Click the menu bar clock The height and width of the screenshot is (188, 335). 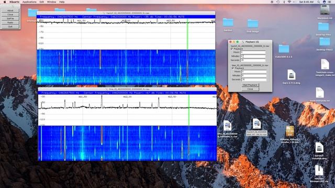tap(306, 2)
